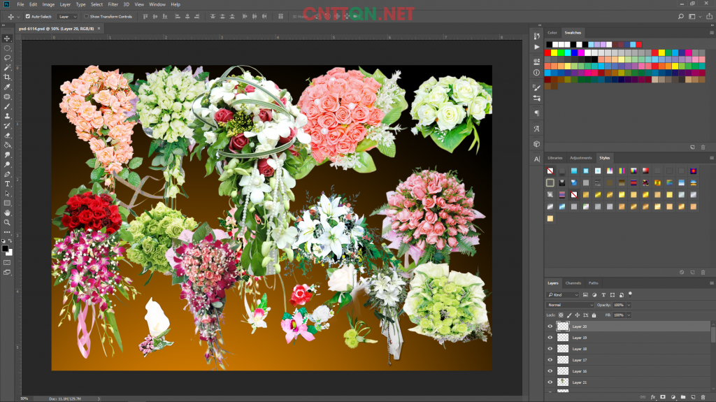Select the Move tool in the toolbox
Viewport: 716px width, 402px height.
pyautogui.click(x=7, y=38)
